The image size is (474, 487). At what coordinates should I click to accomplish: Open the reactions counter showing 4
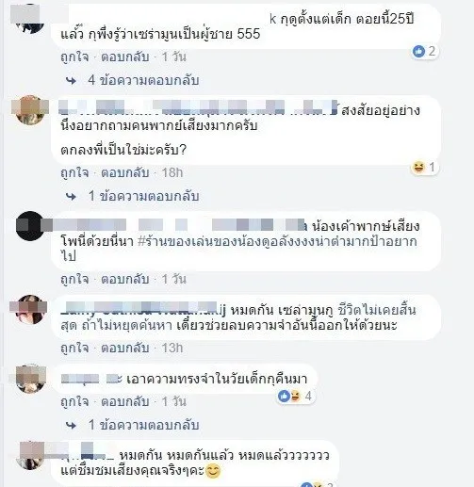pos(295,396)
